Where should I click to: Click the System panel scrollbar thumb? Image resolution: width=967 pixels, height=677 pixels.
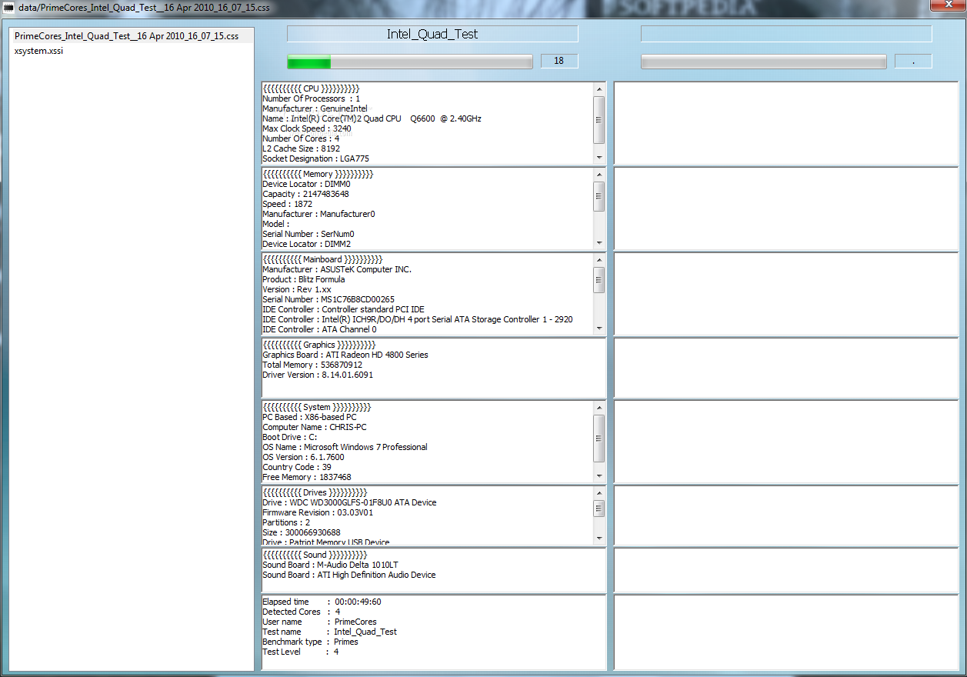click(x=599, y=439)
